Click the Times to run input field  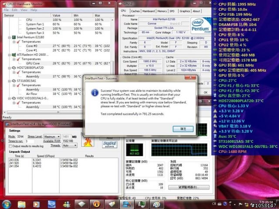30,141
